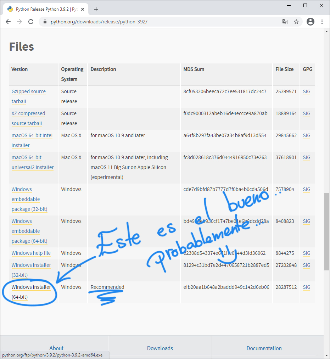The width and height of the screenshot is (330, 359).
Task: Maximize the Chrome window
Action: click(305, 5)
